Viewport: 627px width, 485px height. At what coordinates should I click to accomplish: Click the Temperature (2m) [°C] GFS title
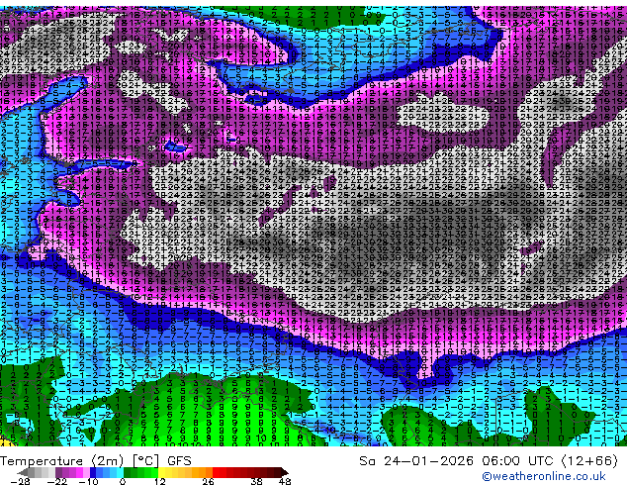pos(96,461)
